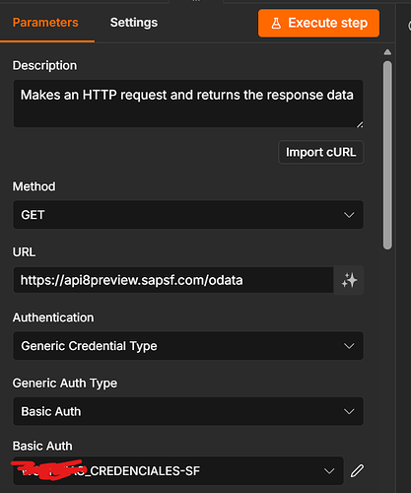Image resolution: width=411 pixels, height=493 pixels.
Task: Click into the Description text area
Action: pyautogui.click(x=188, y=104)
